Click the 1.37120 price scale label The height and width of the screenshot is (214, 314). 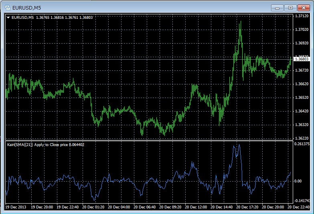tap(301, 16)
